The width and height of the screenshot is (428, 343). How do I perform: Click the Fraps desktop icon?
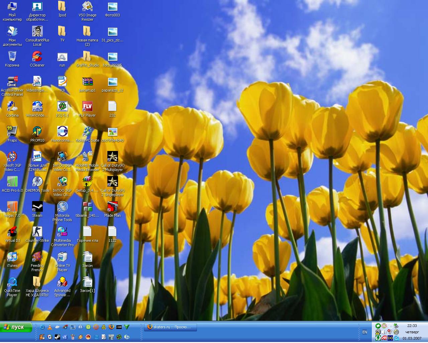[12, 132]
